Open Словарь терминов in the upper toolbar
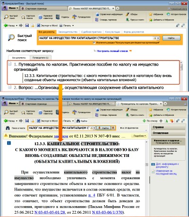 click(x=106, y=20)
